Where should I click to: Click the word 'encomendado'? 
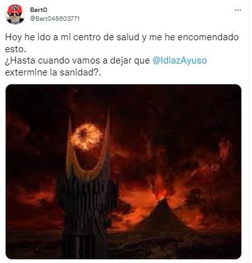[208, 37]
